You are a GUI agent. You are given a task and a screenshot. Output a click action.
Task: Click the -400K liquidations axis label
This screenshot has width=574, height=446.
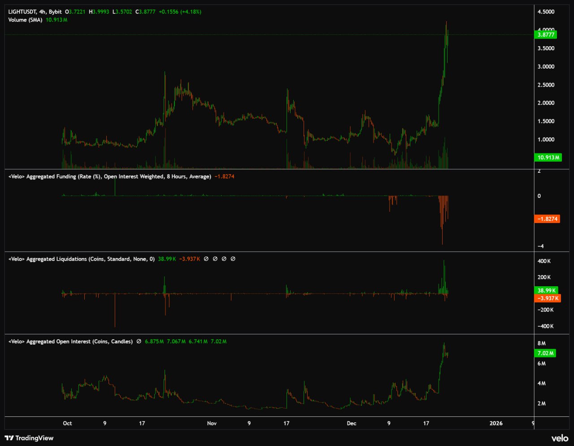coord(545,327)
